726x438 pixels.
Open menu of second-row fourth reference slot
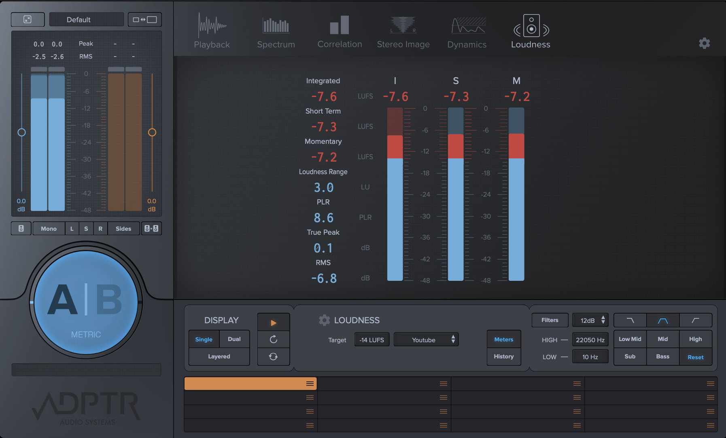point(711,398)
